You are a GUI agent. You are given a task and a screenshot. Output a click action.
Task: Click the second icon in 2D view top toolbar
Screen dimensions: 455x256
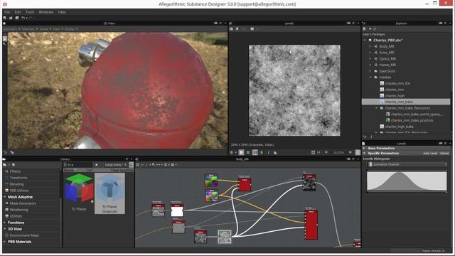point(237,29)
